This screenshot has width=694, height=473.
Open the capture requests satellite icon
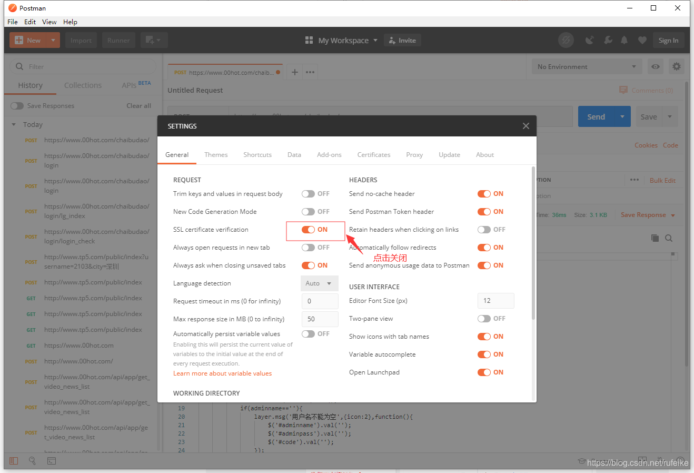pos(590,40)
